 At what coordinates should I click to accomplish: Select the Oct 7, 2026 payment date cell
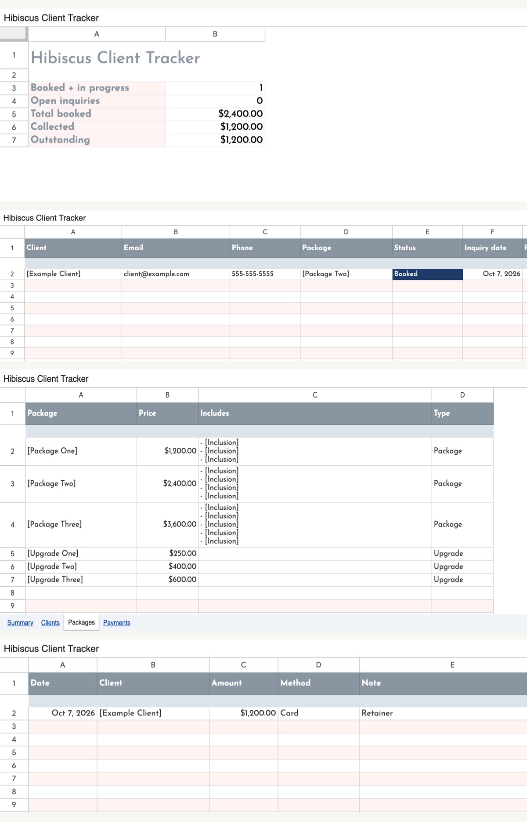[x=63, y=713]
